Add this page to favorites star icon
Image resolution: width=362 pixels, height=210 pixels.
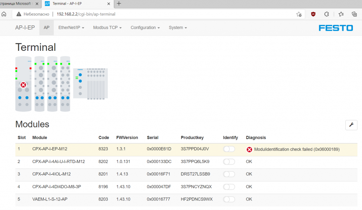(x=299, y=14)
